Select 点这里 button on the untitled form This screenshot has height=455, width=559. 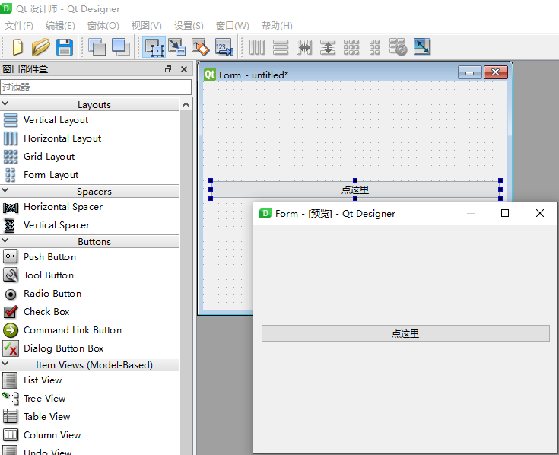tap(355, 189)
